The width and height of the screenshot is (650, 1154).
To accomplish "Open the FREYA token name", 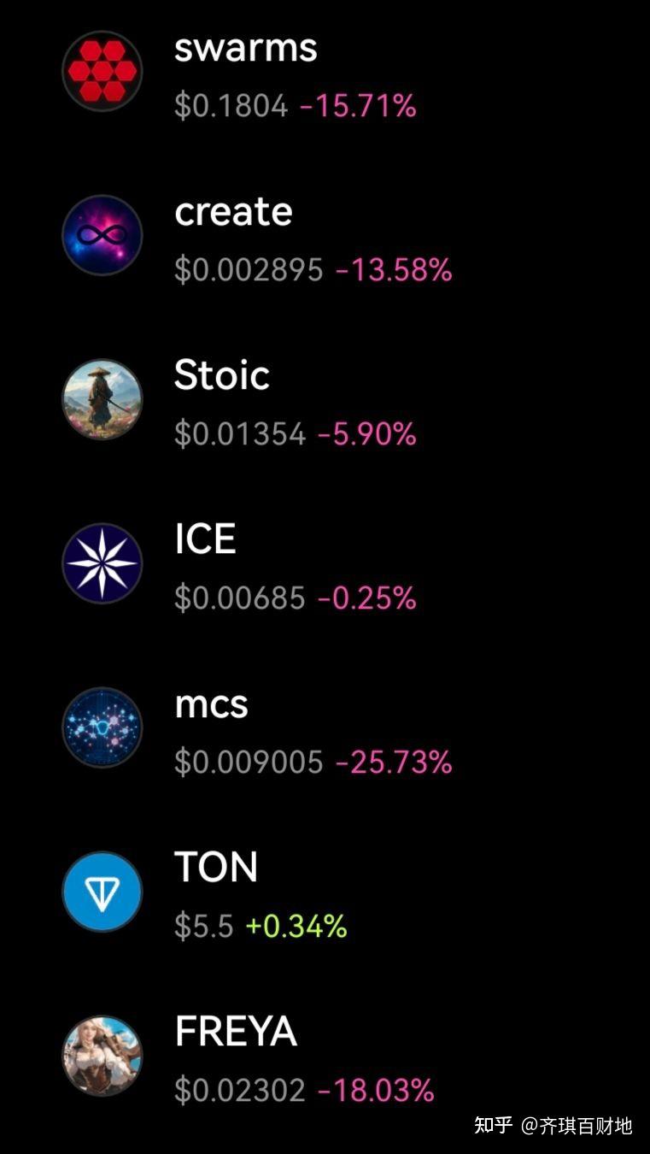I will pyautogui.click(x=236, y=1032).
